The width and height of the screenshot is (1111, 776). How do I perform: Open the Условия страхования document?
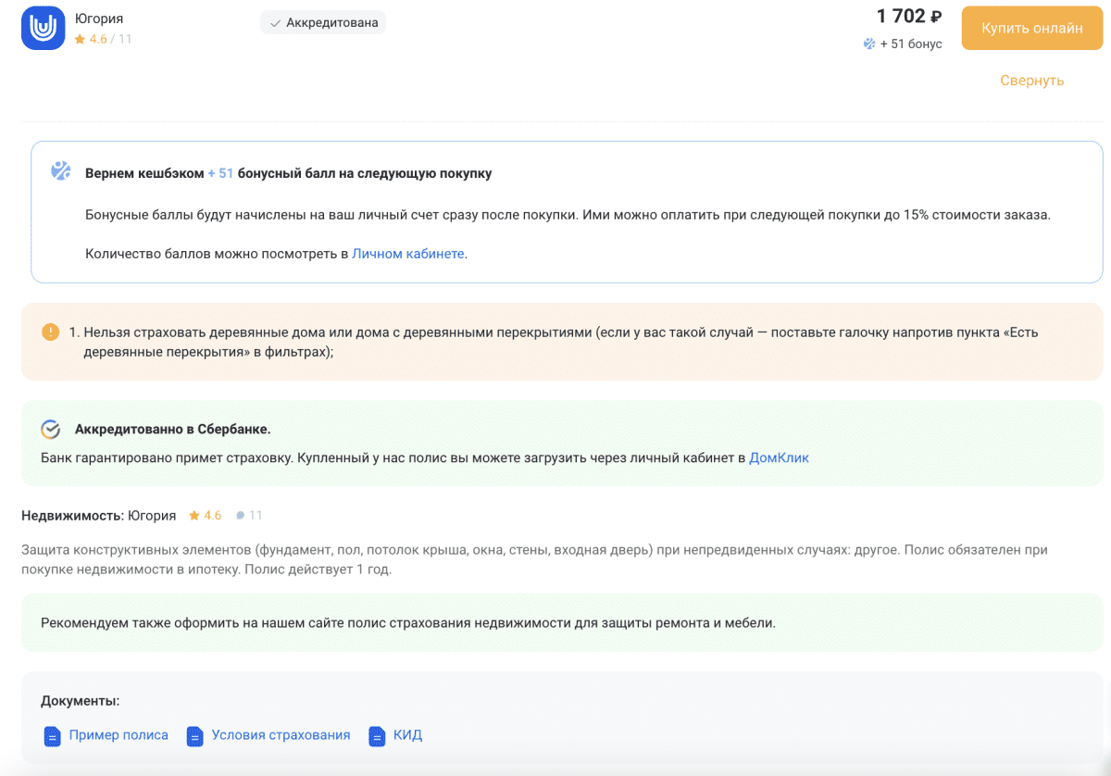tap(281, 735)
